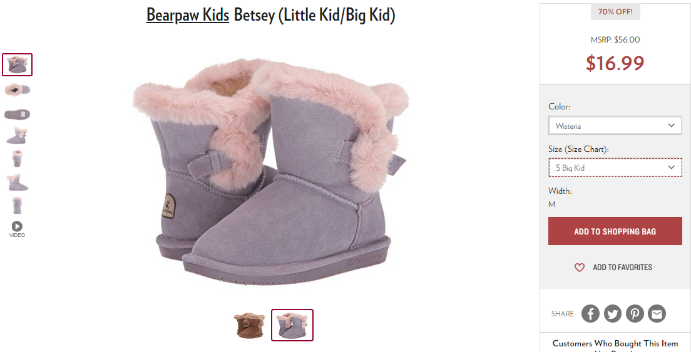View the fourth side-view boot thumbnail
Viewport: 691px width, 352px height.
click(17, 136)
